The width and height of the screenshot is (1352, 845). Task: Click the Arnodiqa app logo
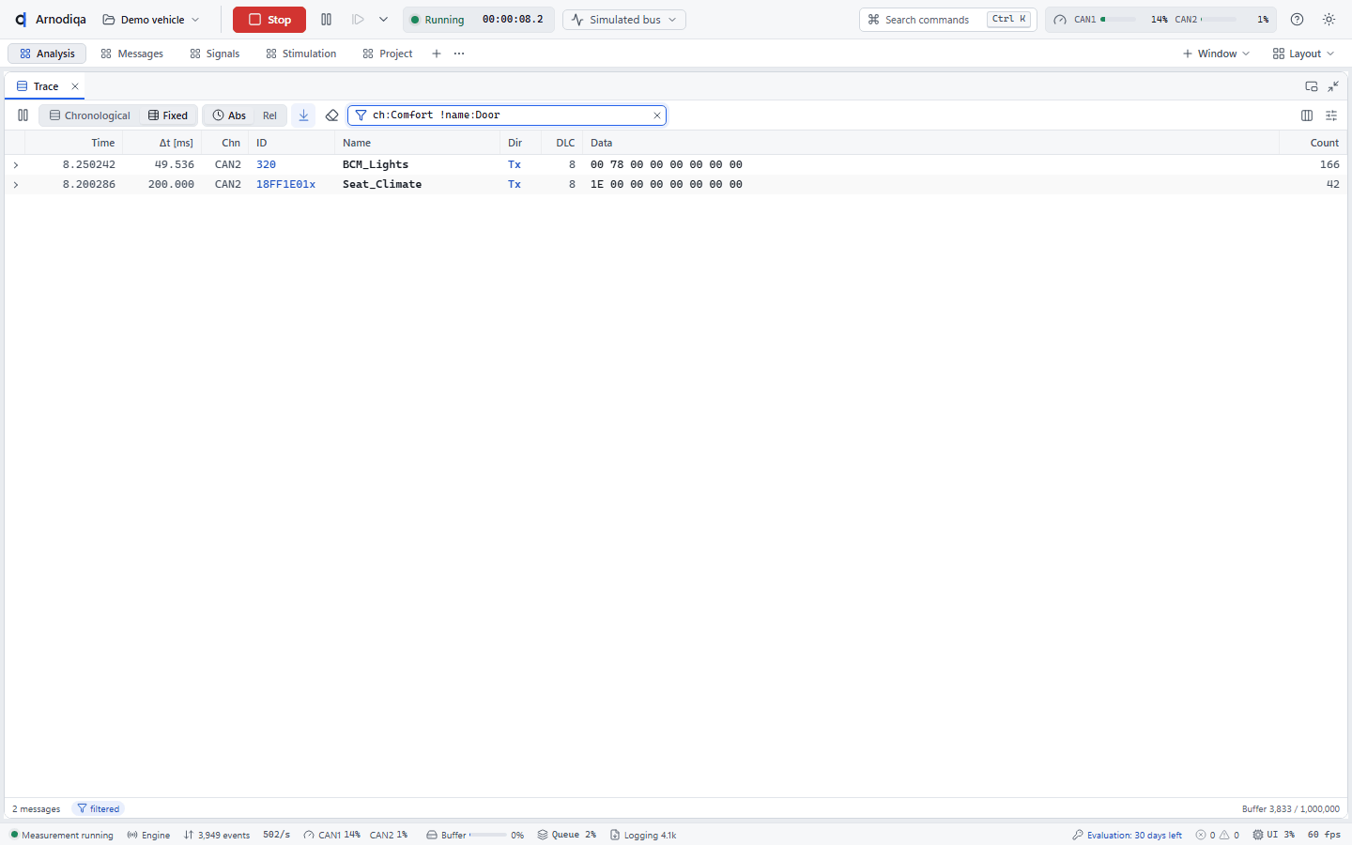coord(21,20)
